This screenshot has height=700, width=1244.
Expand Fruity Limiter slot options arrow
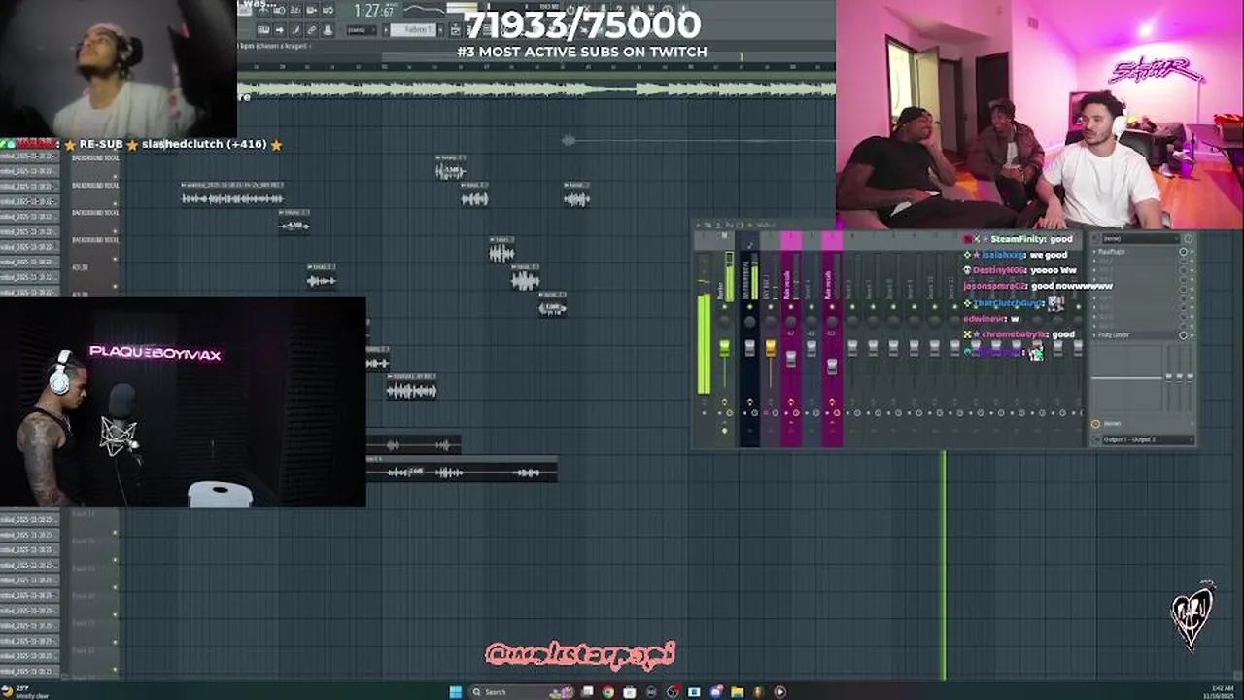click(x=1095, y=335)
